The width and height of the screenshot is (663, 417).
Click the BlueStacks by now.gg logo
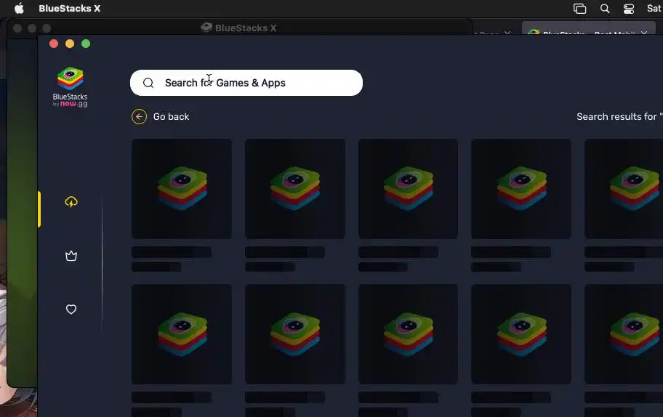point(71,87)
